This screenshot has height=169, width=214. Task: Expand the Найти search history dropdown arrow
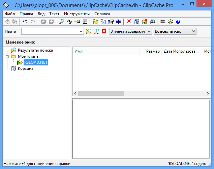coord(81,31)
